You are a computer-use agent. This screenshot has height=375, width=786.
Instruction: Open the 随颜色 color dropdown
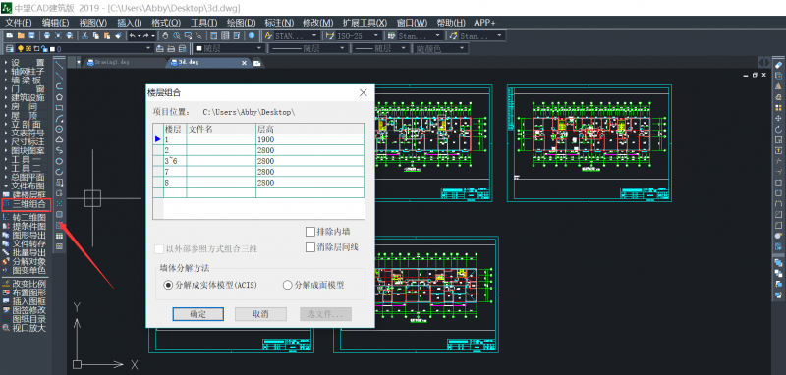pos(440,48)
